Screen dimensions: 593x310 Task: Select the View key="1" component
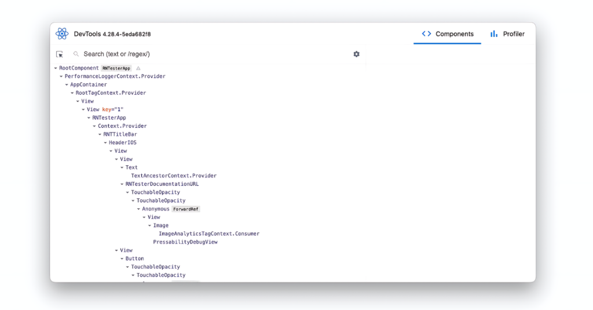105,109
